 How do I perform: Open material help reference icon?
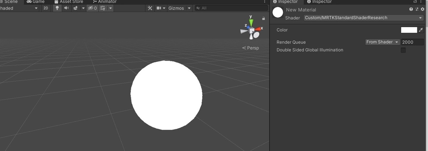(x=411, y=9)
